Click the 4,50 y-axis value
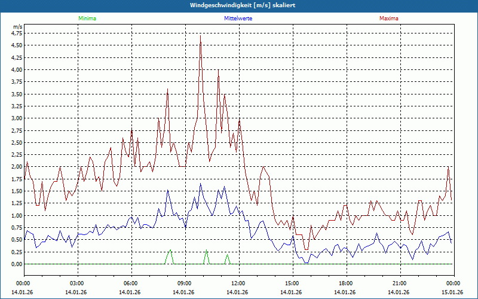This screenshot has width=478, height=299. [17, 45]
